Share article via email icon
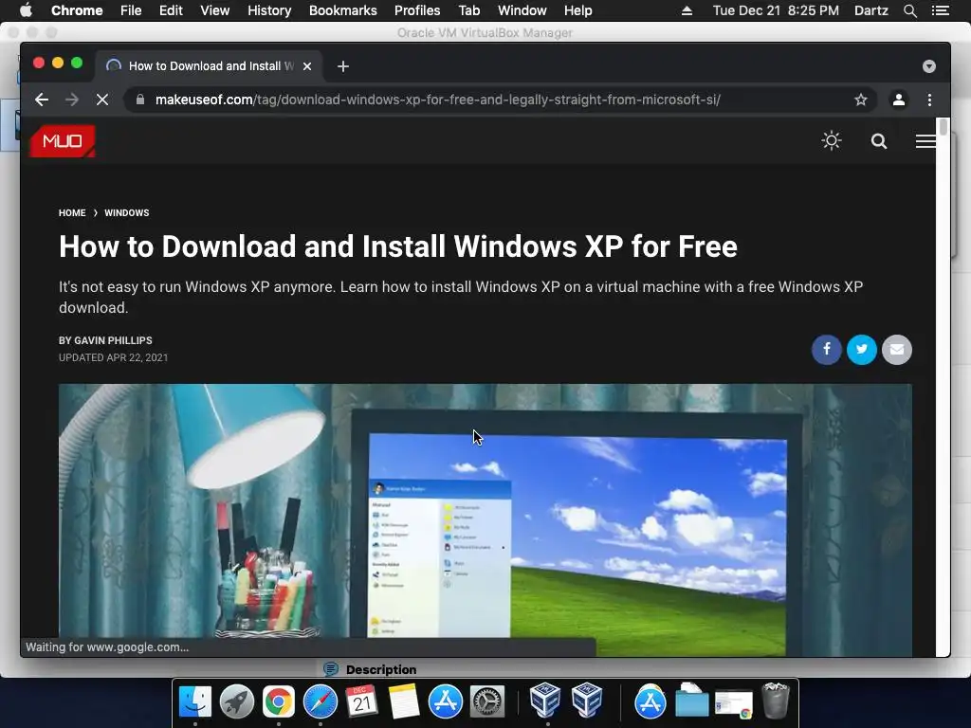Screen dimensions: 971x728 [x=897, y=350]
